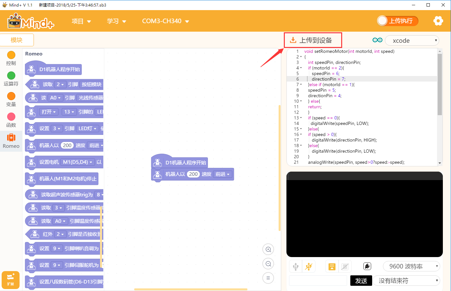Fold code at line 13 arrow
This screenshot has height=291, width=451.
pos(301,118)
